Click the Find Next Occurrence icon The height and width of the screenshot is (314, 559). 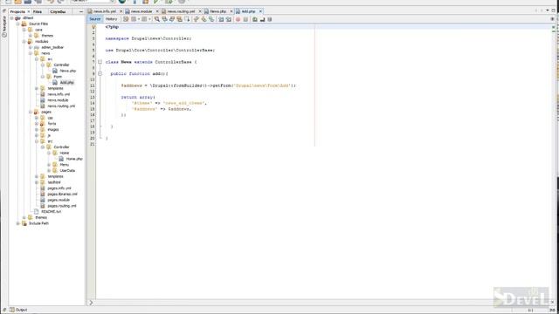pos(172,19)
